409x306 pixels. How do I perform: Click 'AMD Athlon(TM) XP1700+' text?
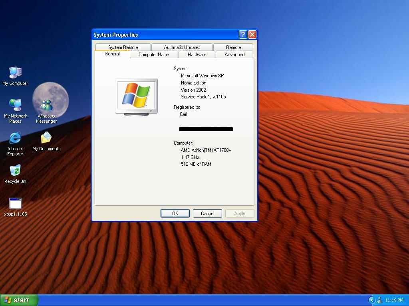[x=206, y=150]
